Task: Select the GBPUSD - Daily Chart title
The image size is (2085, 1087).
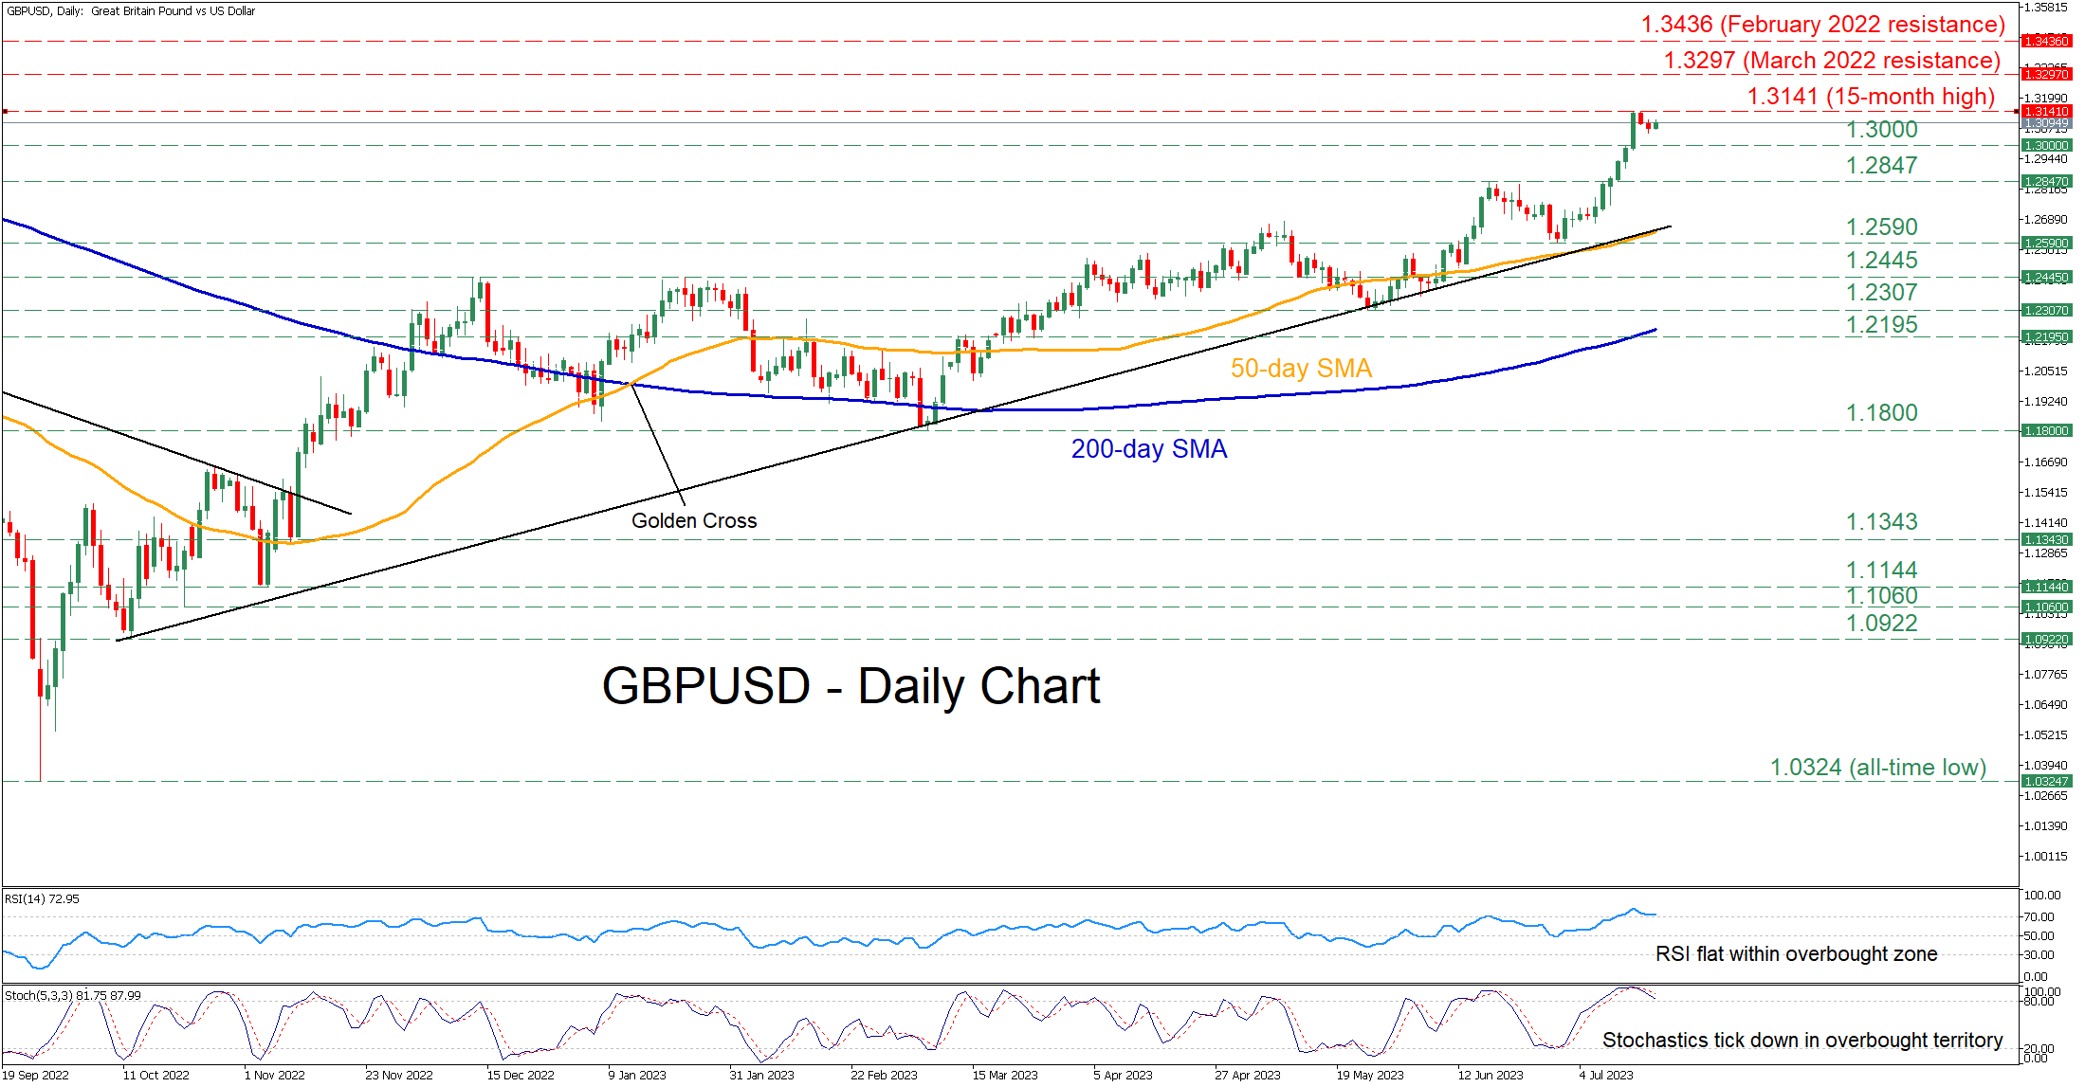Action: pyautogui.click(x=850, y=685)
